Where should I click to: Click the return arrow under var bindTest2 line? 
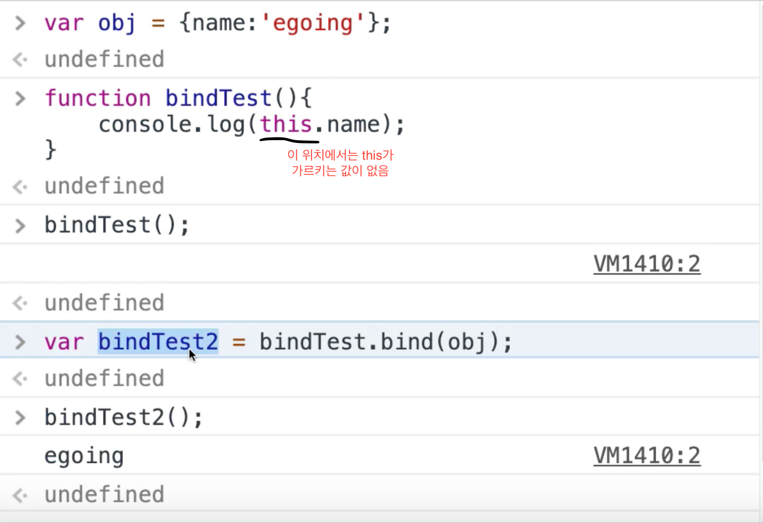pyautogui.click(x=20, y=378)
